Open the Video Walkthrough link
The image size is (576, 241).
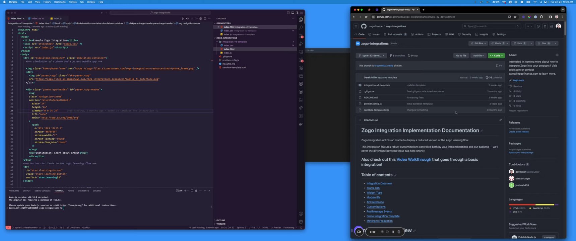pyautogui.click(x=414, y=160)
